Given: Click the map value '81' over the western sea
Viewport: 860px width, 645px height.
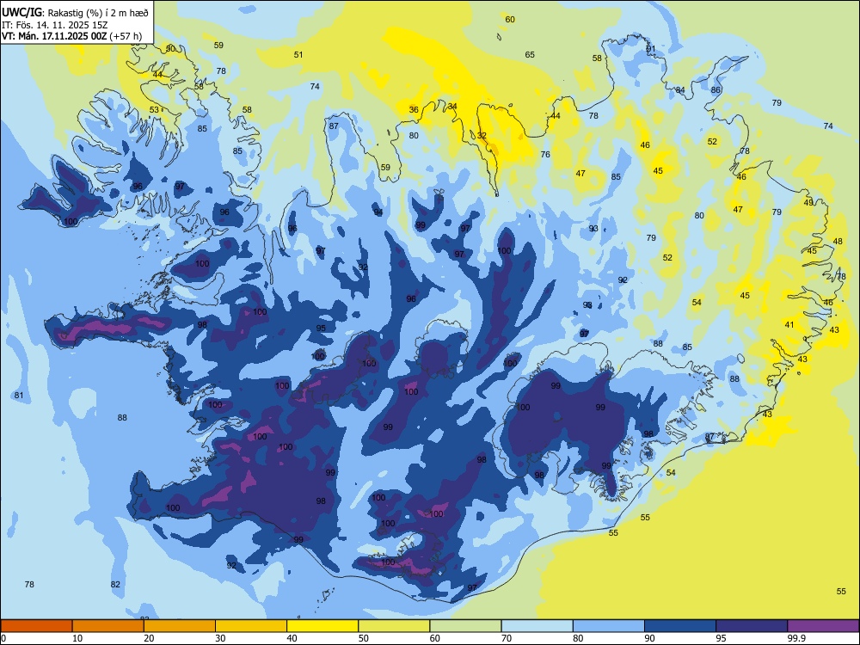Looking at the screenshot, I should point(19,396).
